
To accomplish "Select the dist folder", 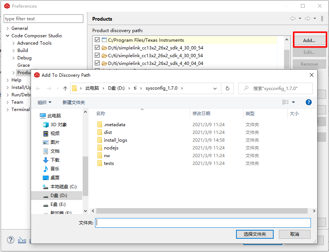I will pyautogui.click(x=104, y=132).
